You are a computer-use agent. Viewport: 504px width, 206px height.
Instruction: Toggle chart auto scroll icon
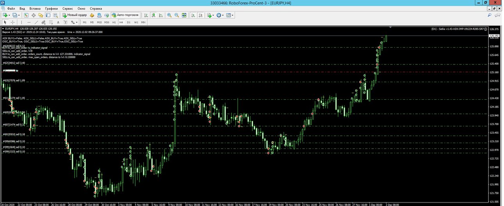pos(193,15)
